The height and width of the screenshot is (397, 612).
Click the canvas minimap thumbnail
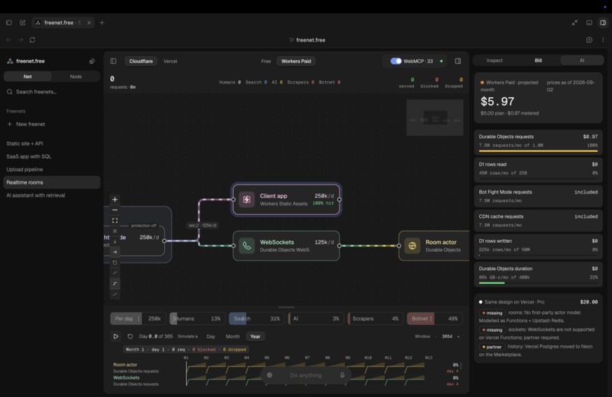point(435,118)
